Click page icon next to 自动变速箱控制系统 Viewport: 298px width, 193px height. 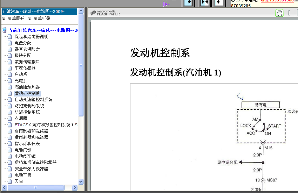click(10, 100)
